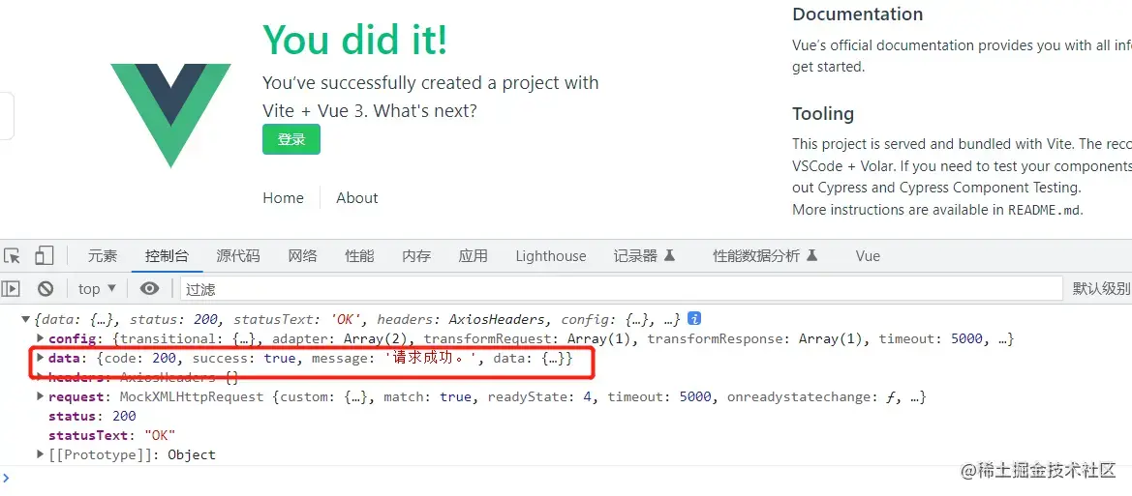Go to the About link

pos(356,198)
